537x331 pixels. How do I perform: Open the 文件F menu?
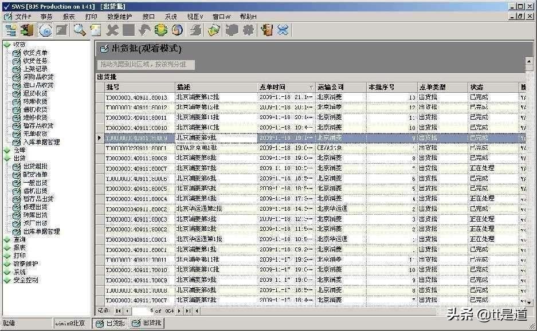23,17
